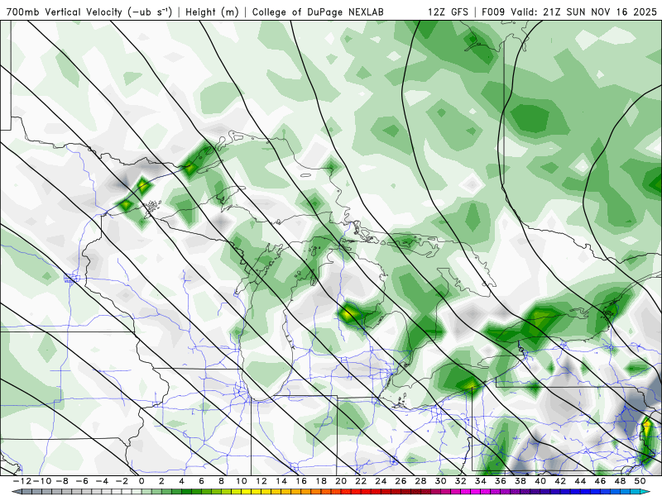The image size is (662, 496).
Task: Click the '18' colorbar scale label
Action: tap(321, 481)
